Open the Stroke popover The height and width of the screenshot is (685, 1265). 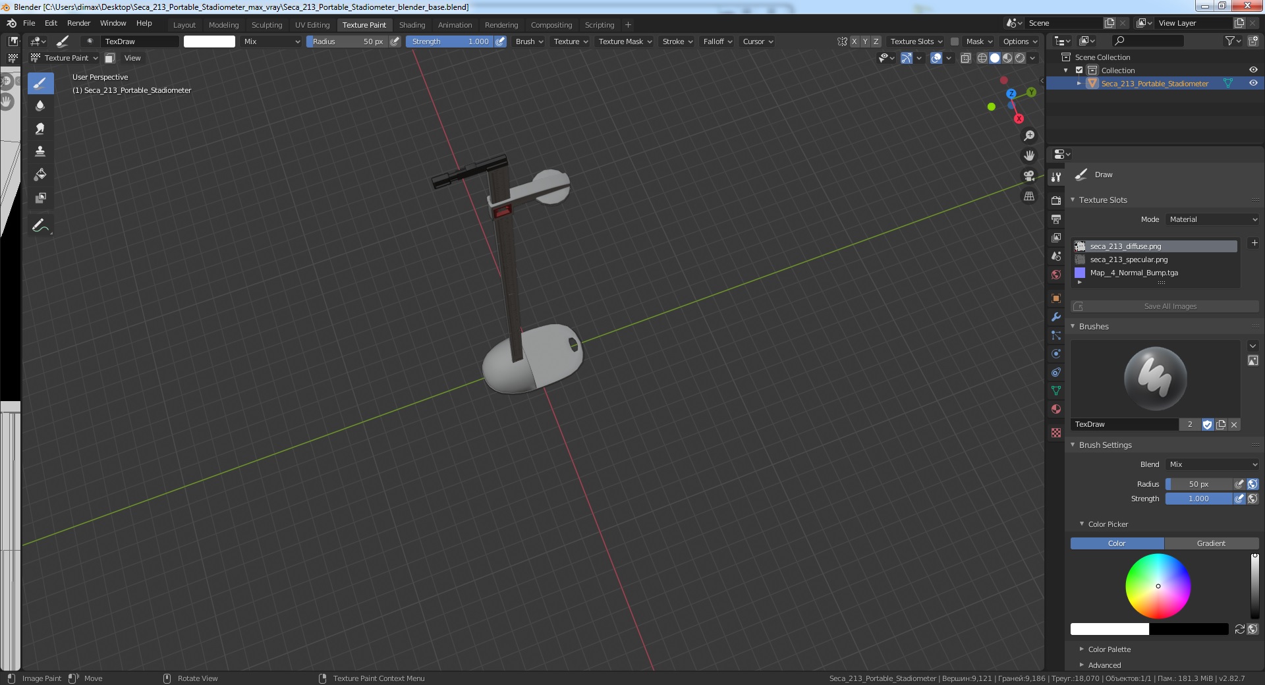(x=678, y=41)
